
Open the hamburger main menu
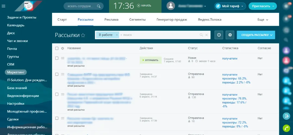(x=3, y=6)
